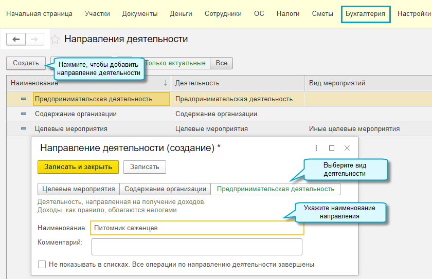Add page to favorites with star icon
The width and height of the screenshot is (432, 279).
click(55, 40)
